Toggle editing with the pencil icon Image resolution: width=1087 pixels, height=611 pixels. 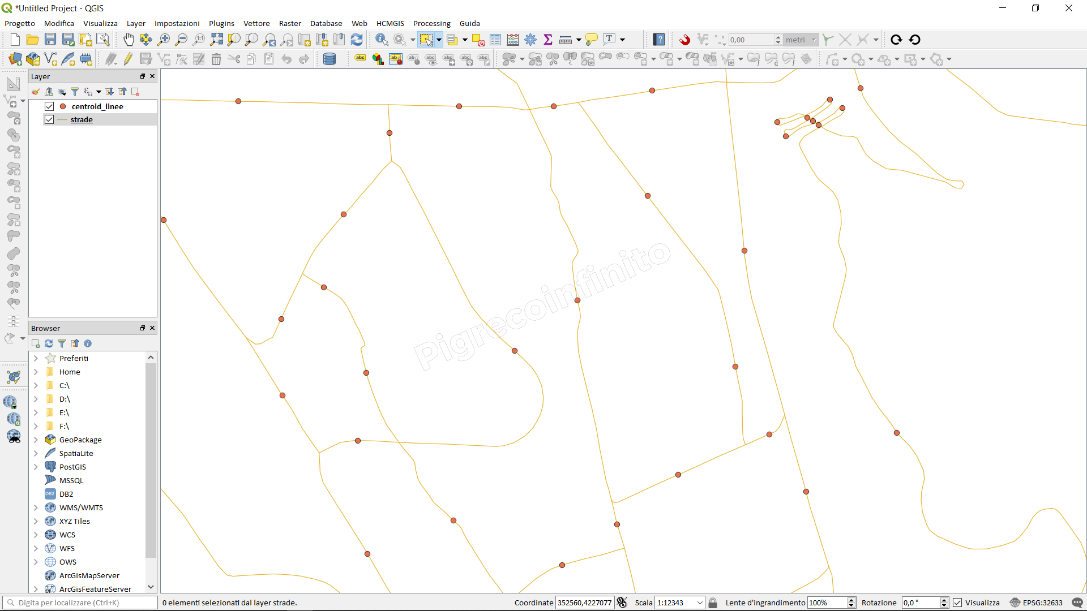pos(129,59)
